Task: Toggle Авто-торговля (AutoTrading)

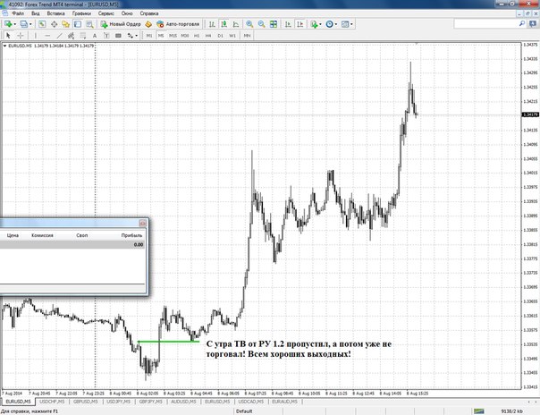Action: [x=178, y=24]
